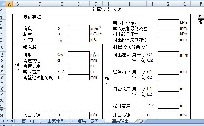
Task: Click the 直管长度 label in 排出段
Action: [x=122, y=89]
